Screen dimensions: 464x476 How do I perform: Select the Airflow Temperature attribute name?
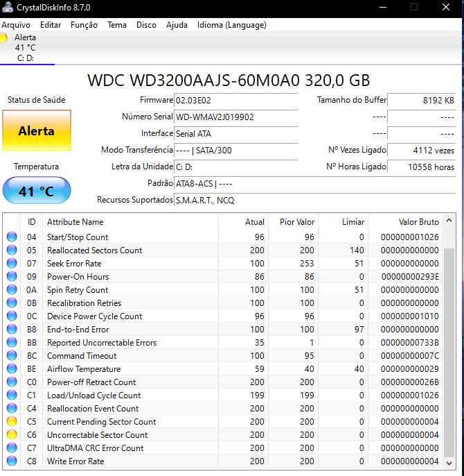point(84,369)
